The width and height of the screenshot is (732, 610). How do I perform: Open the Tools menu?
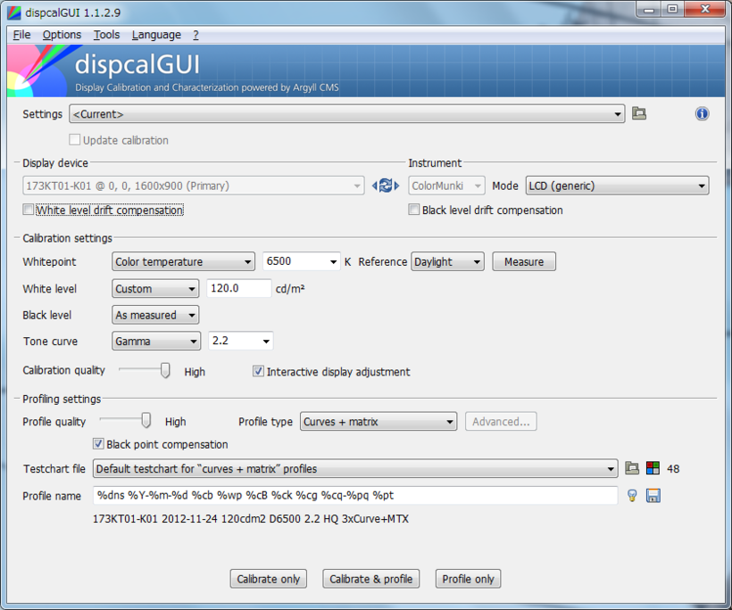pyautogui.click(x=106, y=34)
